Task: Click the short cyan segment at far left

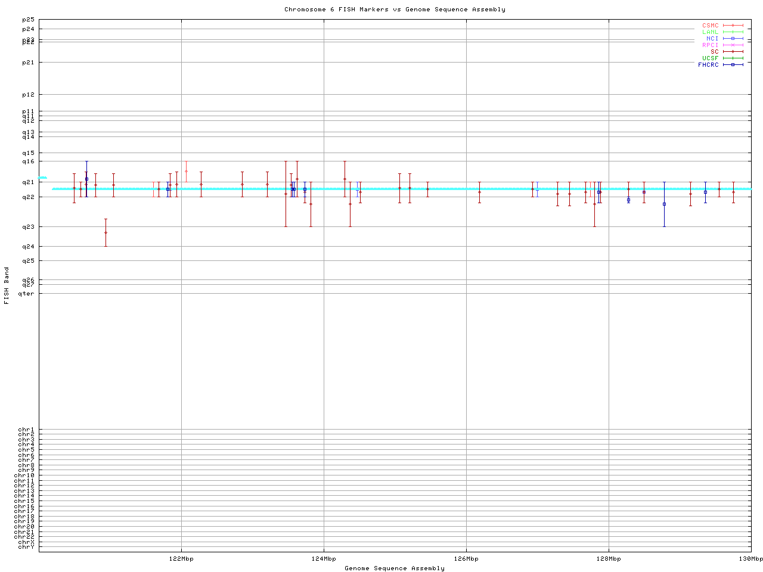Action: point(42,178)
